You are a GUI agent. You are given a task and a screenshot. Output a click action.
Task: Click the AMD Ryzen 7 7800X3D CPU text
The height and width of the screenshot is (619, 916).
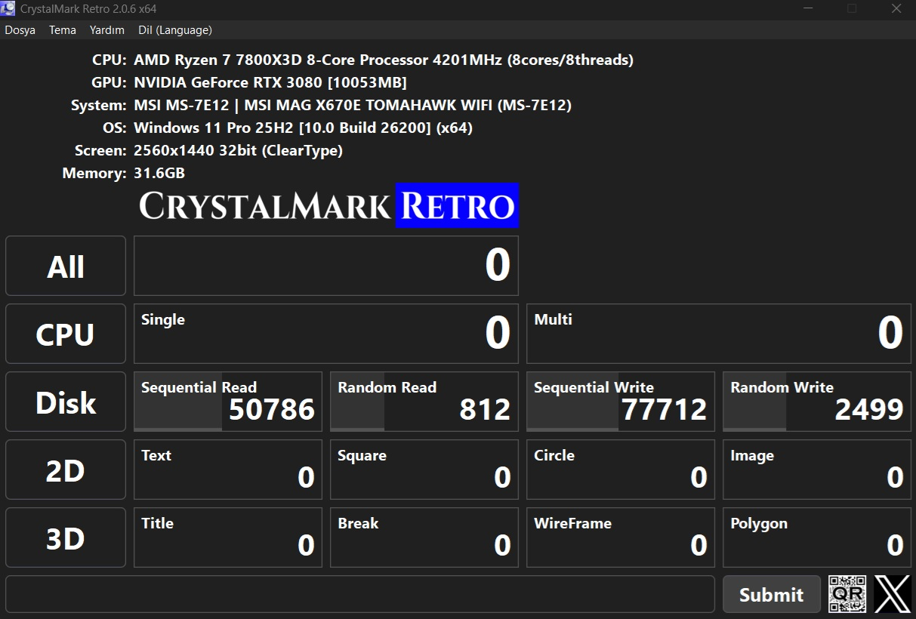384,60
